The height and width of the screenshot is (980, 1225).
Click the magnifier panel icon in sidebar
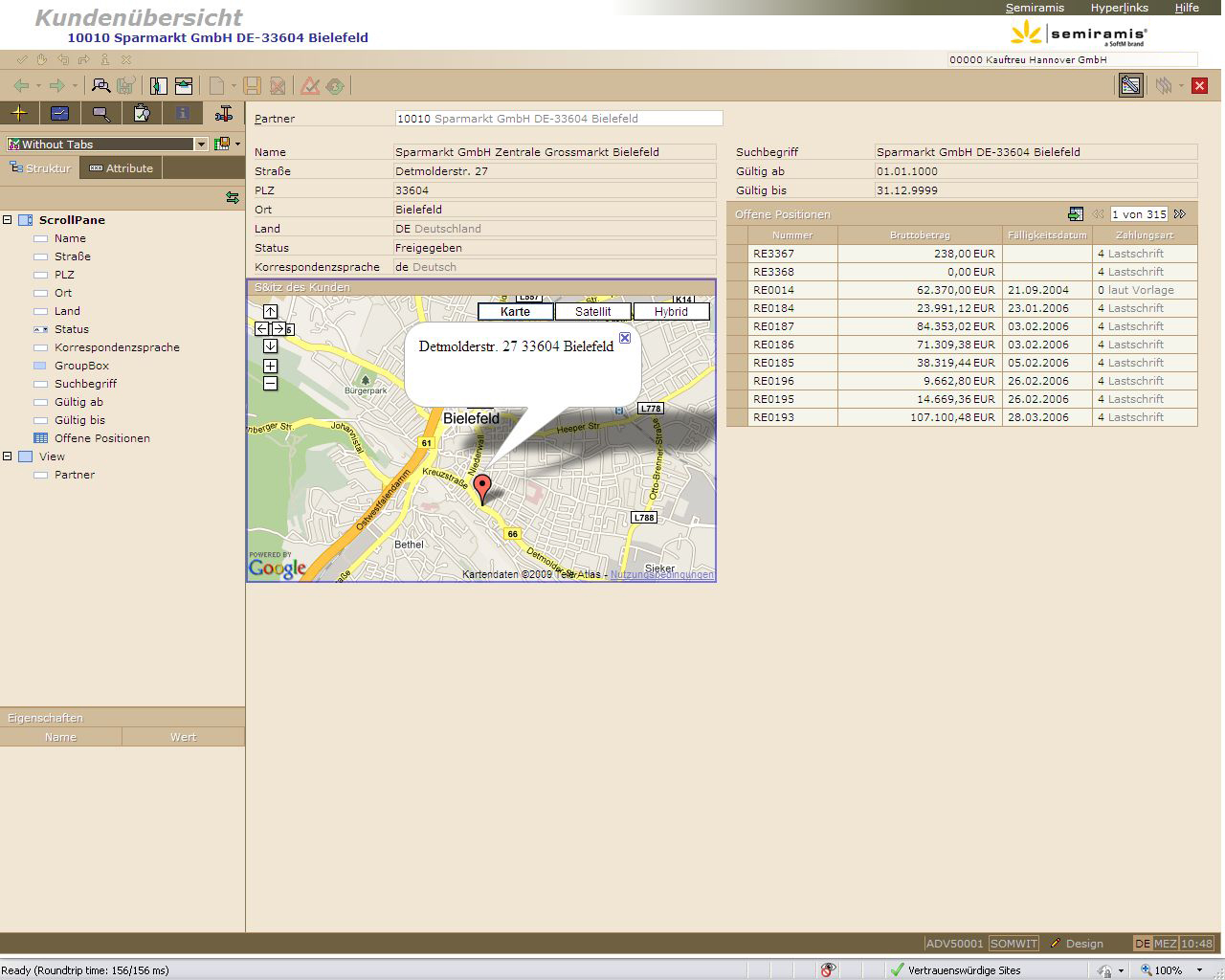click(x=100, y=114)
